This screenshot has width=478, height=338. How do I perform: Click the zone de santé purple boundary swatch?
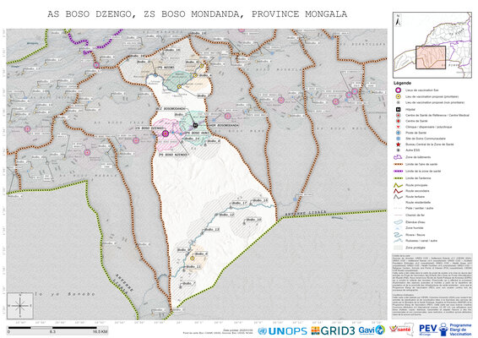point(398,172)
